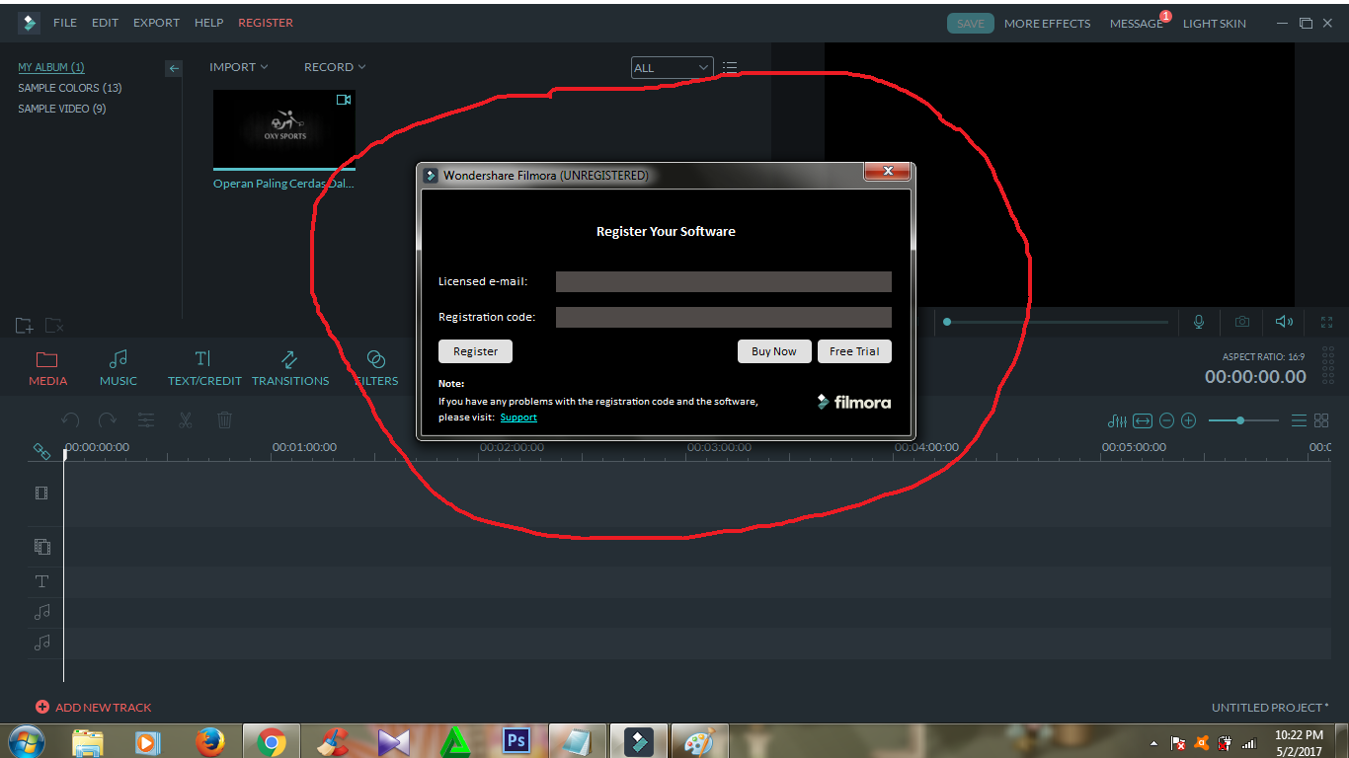The image size is (1349, 758).
Task: Click the Undo arrow in timeline toolbar
Action: (69, 420)
